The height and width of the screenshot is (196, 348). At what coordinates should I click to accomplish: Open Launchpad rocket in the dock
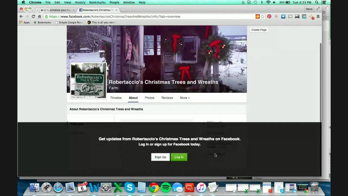pyautogui.click(x=46, y=188)
